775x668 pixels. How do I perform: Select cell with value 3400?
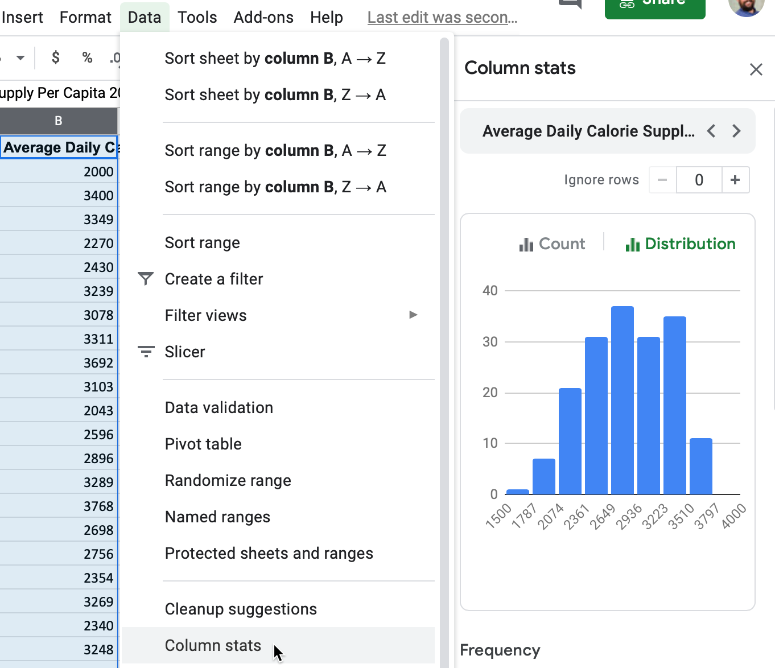59,196
